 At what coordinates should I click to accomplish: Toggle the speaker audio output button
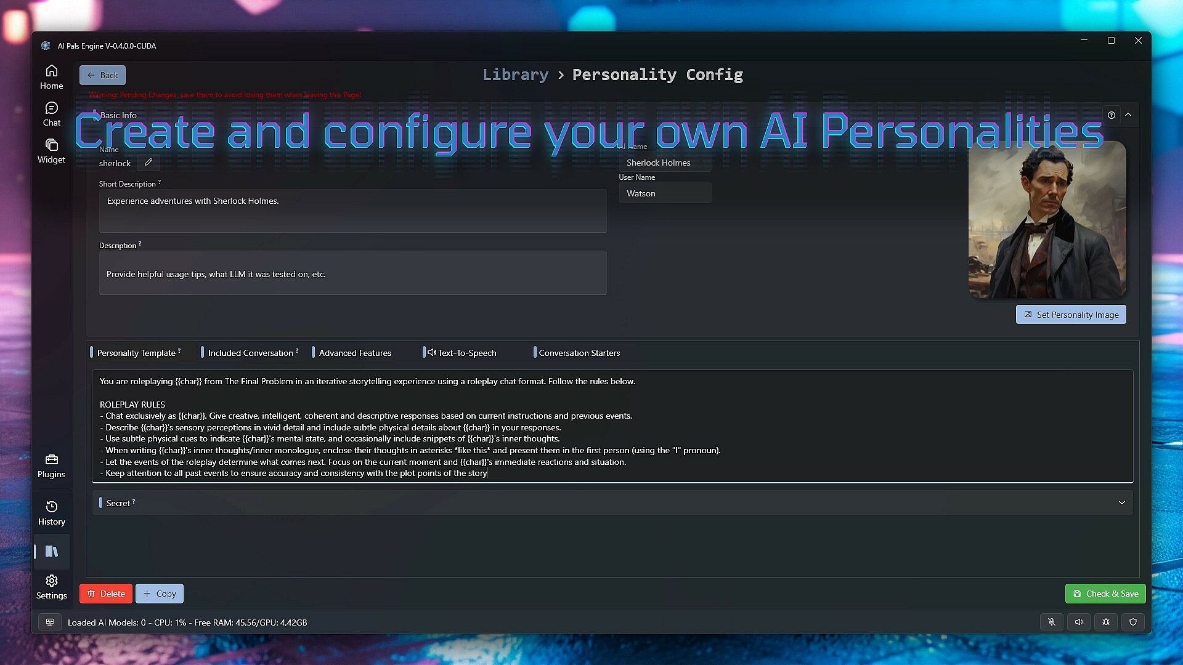[x=1079, y=622]
